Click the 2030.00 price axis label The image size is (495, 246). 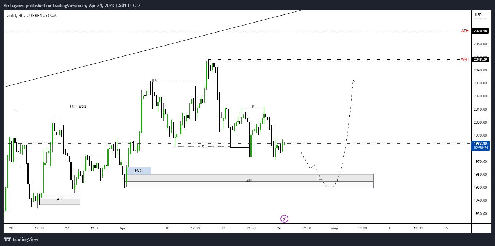pos(480,83)
